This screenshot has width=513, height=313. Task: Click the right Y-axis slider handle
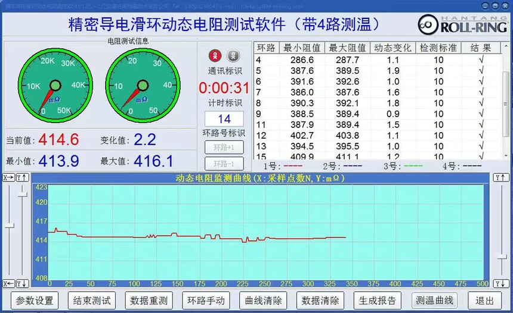pos(502,258)
